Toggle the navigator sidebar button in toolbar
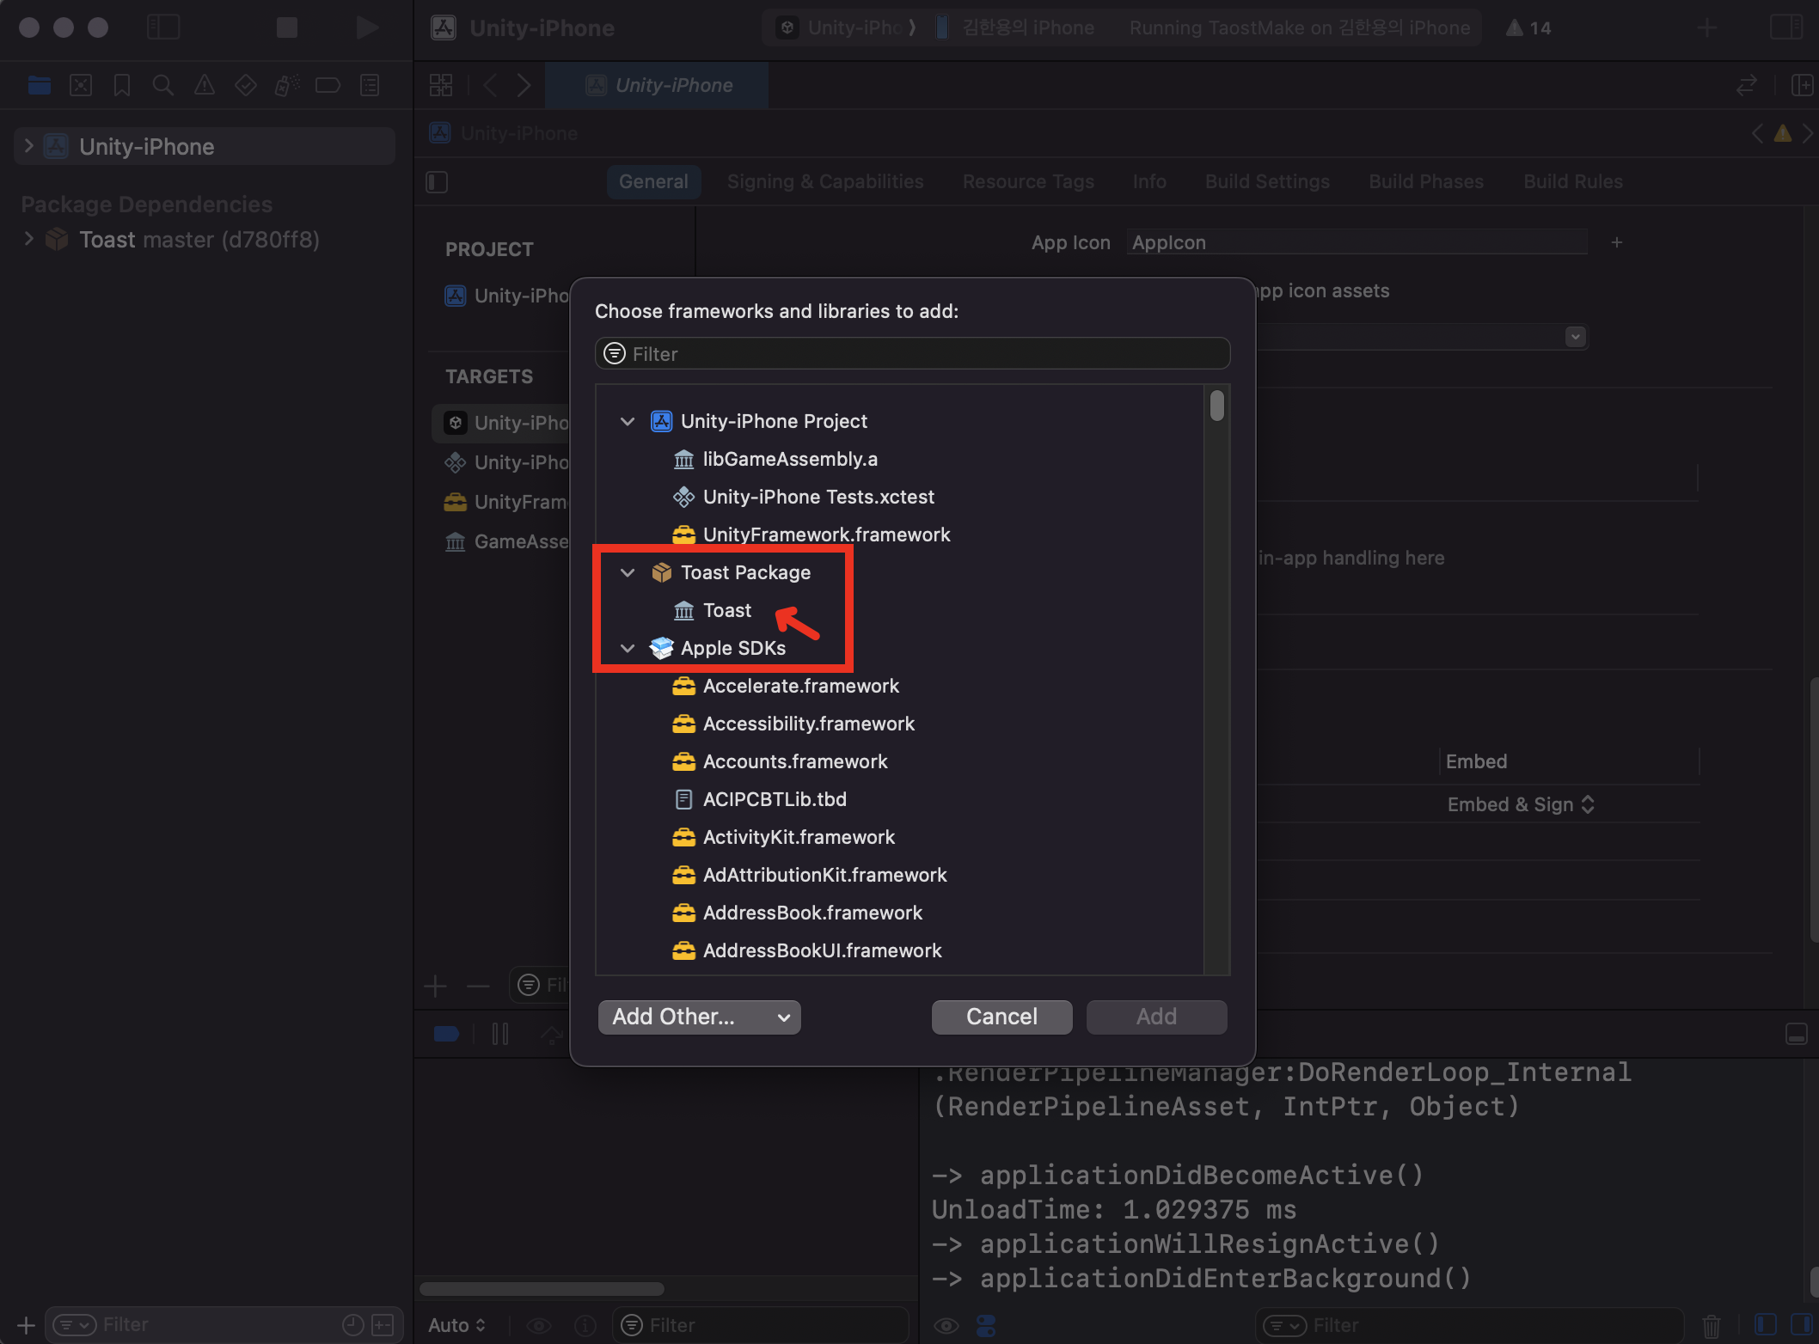This screenshot has width=1819, height=1344. [x=163, y=27]
